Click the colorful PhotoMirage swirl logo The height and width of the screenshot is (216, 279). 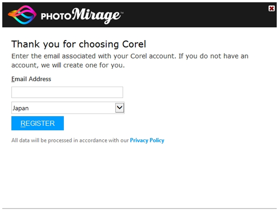click(x=22, y=15)
